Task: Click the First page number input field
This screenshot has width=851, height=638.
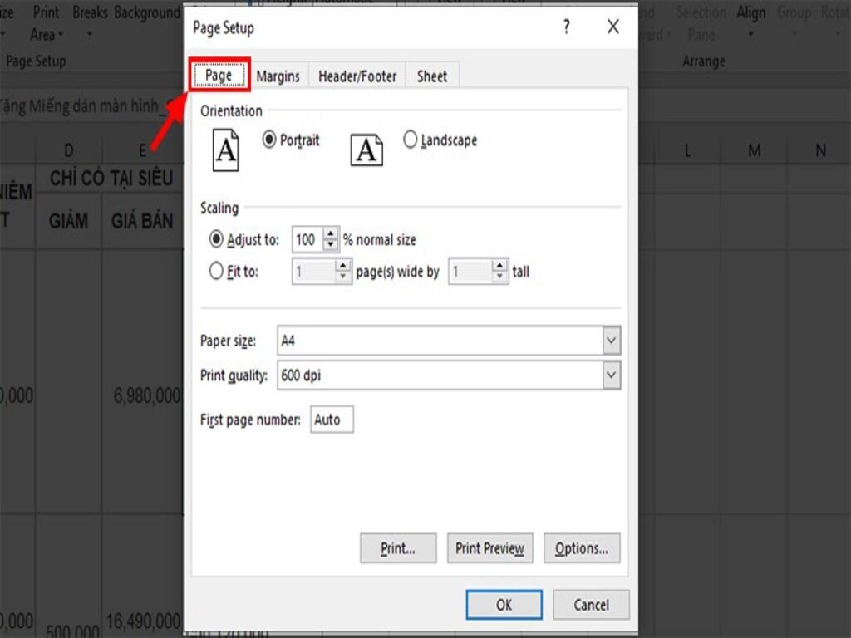Action: pyautogui.click(x=331, y=420)
